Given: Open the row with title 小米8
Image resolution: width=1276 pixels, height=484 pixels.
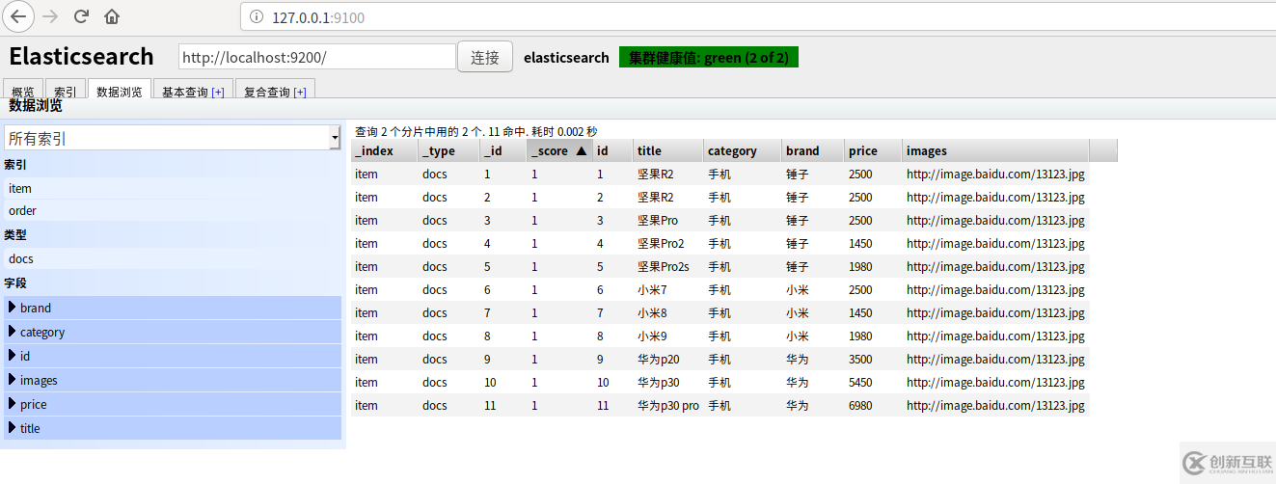Looking at the screenshot, I should [x=720, y=312].
